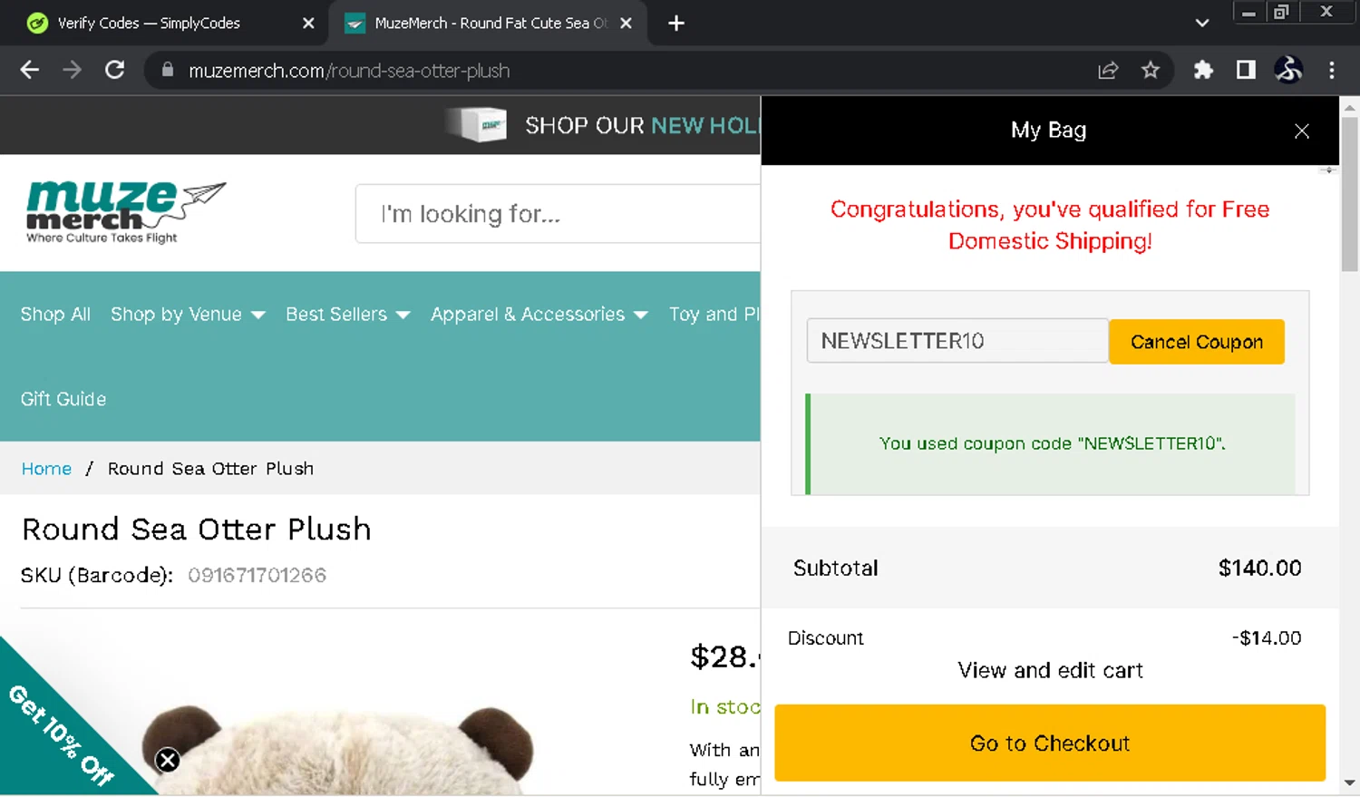Click the $28 product price
Image resolution: width=1360 pixels, height=797 pixels.
(724, 656)
